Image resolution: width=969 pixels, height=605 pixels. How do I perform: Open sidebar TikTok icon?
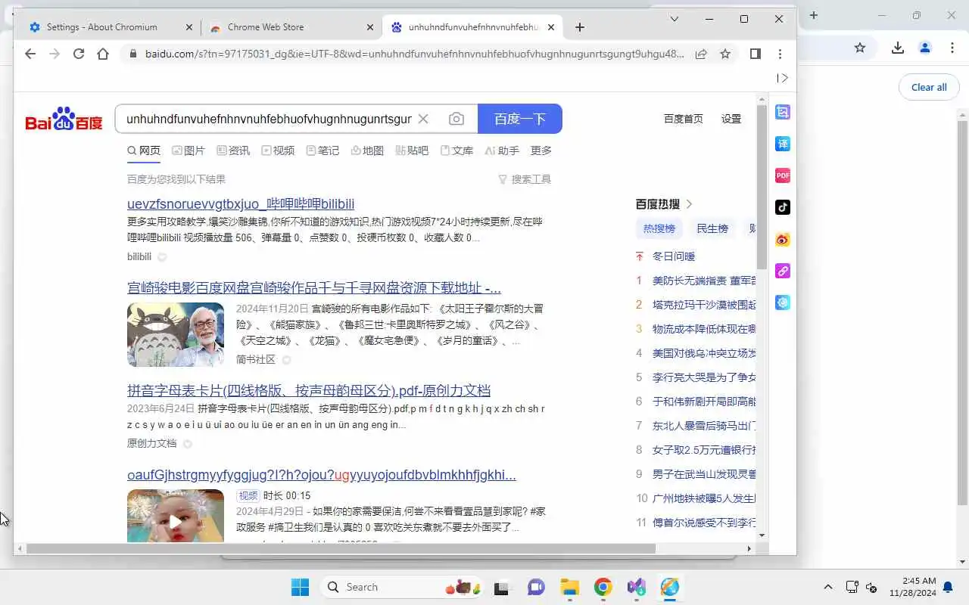click(x=783, y=207)
